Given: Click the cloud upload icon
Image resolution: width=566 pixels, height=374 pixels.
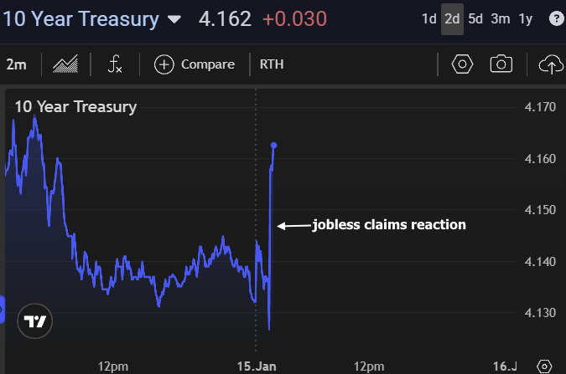Looking at the screenshot, I should point(550,64).
